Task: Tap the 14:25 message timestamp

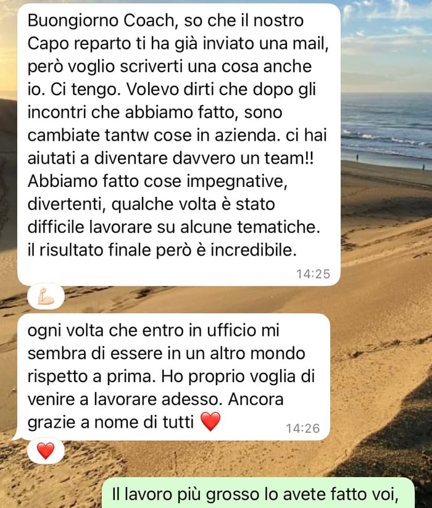Action: (x=313, y=274)
